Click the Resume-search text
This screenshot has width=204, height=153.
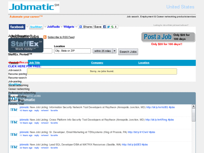(x=17, y=78)
